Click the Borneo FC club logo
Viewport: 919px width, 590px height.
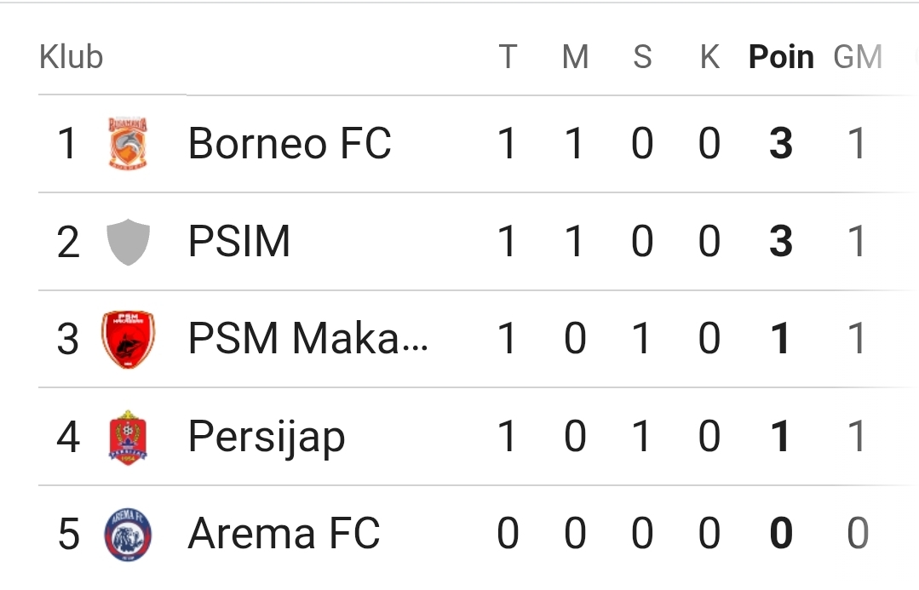129,144
